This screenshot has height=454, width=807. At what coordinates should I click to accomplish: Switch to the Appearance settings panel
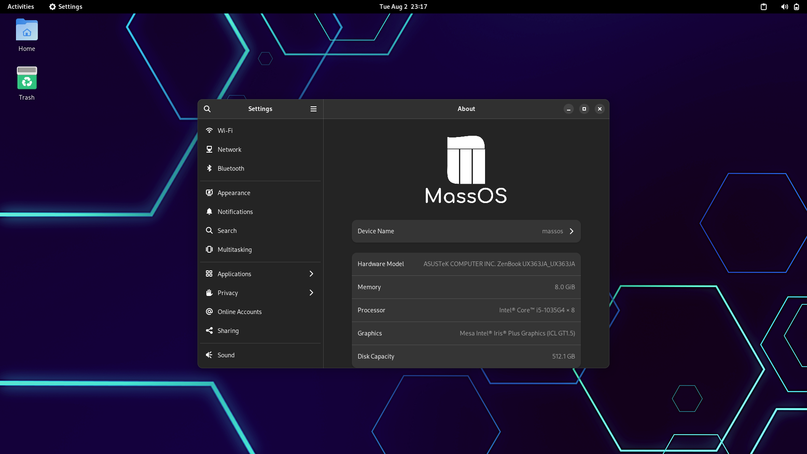click(234, 193)
